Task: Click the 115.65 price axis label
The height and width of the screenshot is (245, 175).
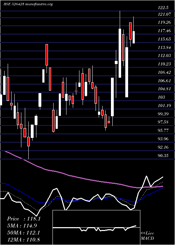Action: click(x=164, y=39)
